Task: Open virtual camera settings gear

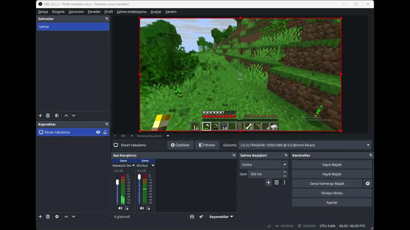Action: coord(368,184)
